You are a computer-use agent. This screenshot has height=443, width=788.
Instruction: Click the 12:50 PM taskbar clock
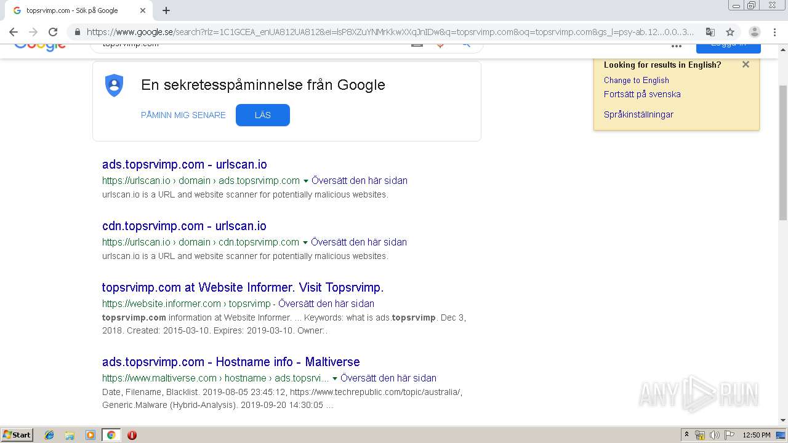point(757,435)
